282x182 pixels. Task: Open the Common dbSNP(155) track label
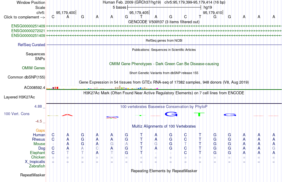[x=26, y=77]
